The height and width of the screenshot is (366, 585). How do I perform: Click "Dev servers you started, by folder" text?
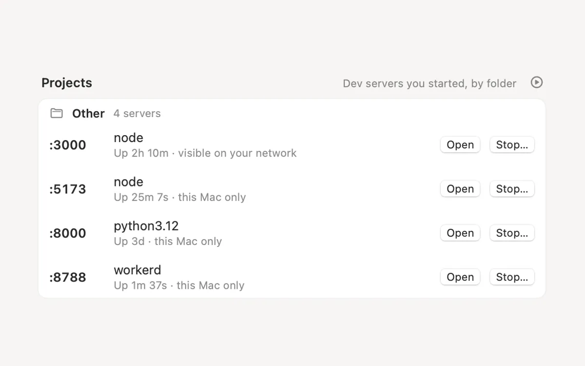(429, 83)
